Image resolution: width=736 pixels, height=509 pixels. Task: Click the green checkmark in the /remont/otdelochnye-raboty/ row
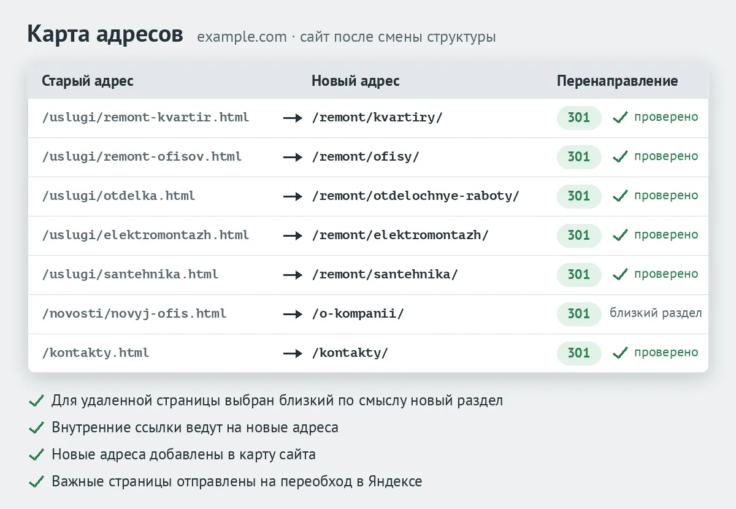coord(620,196)
